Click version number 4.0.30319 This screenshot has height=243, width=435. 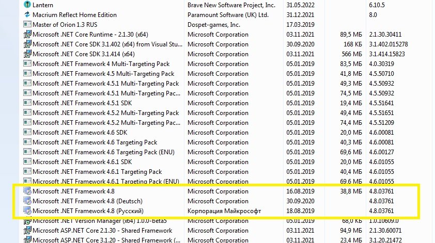[x=381, y=64]
